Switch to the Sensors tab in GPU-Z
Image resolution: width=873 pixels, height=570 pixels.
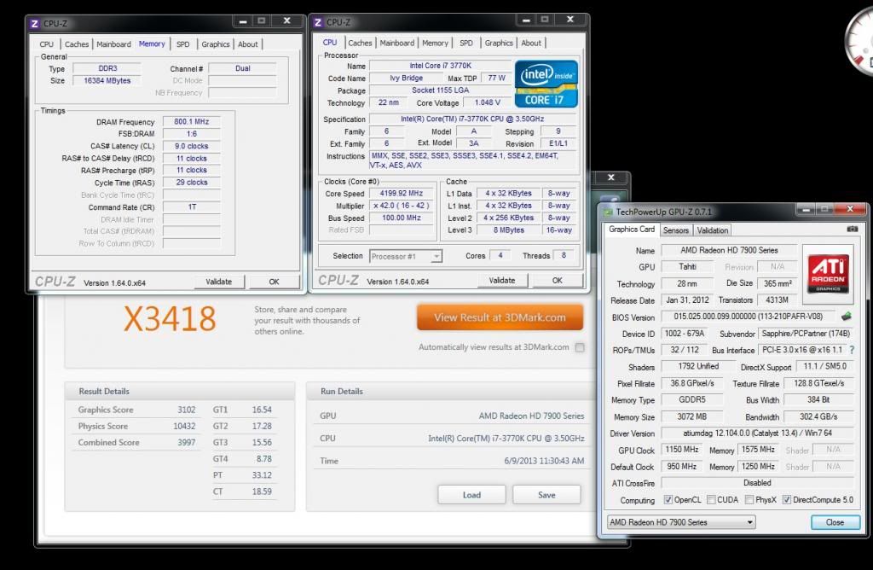pos(675,230)
